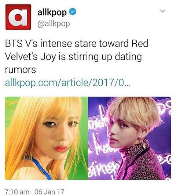Click "Velvet's Joy is stirring up dating" line
Image resolution: width=176 pixels, height=195 pixels.
tap(73, 57)
